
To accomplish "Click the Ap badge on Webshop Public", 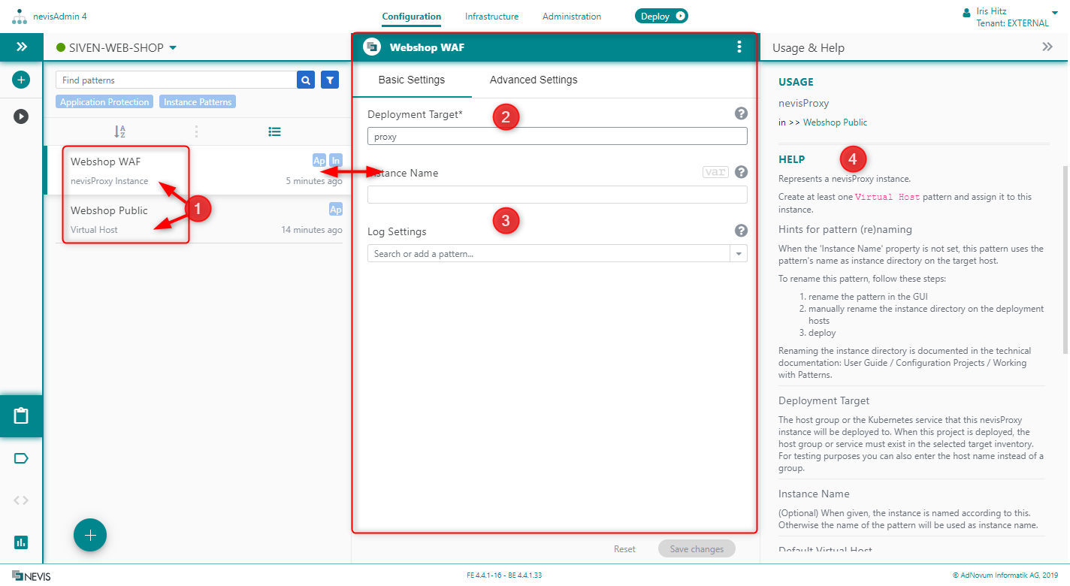I will pos(336,210).
